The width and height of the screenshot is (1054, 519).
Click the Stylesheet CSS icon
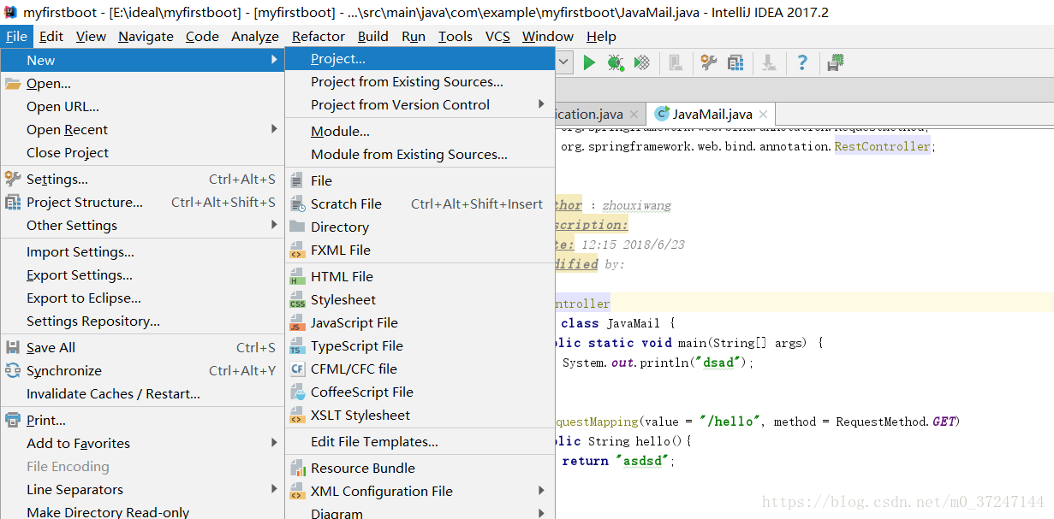click(297, 299)
